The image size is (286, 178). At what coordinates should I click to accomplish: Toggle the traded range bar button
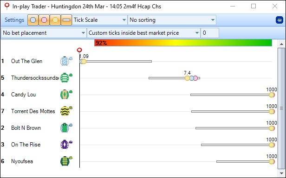[x=66, y=20]
